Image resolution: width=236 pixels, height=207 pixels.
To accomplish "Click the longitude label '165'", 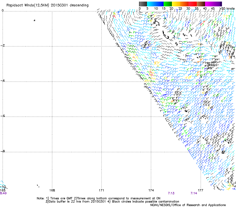I will pos(3,190).
